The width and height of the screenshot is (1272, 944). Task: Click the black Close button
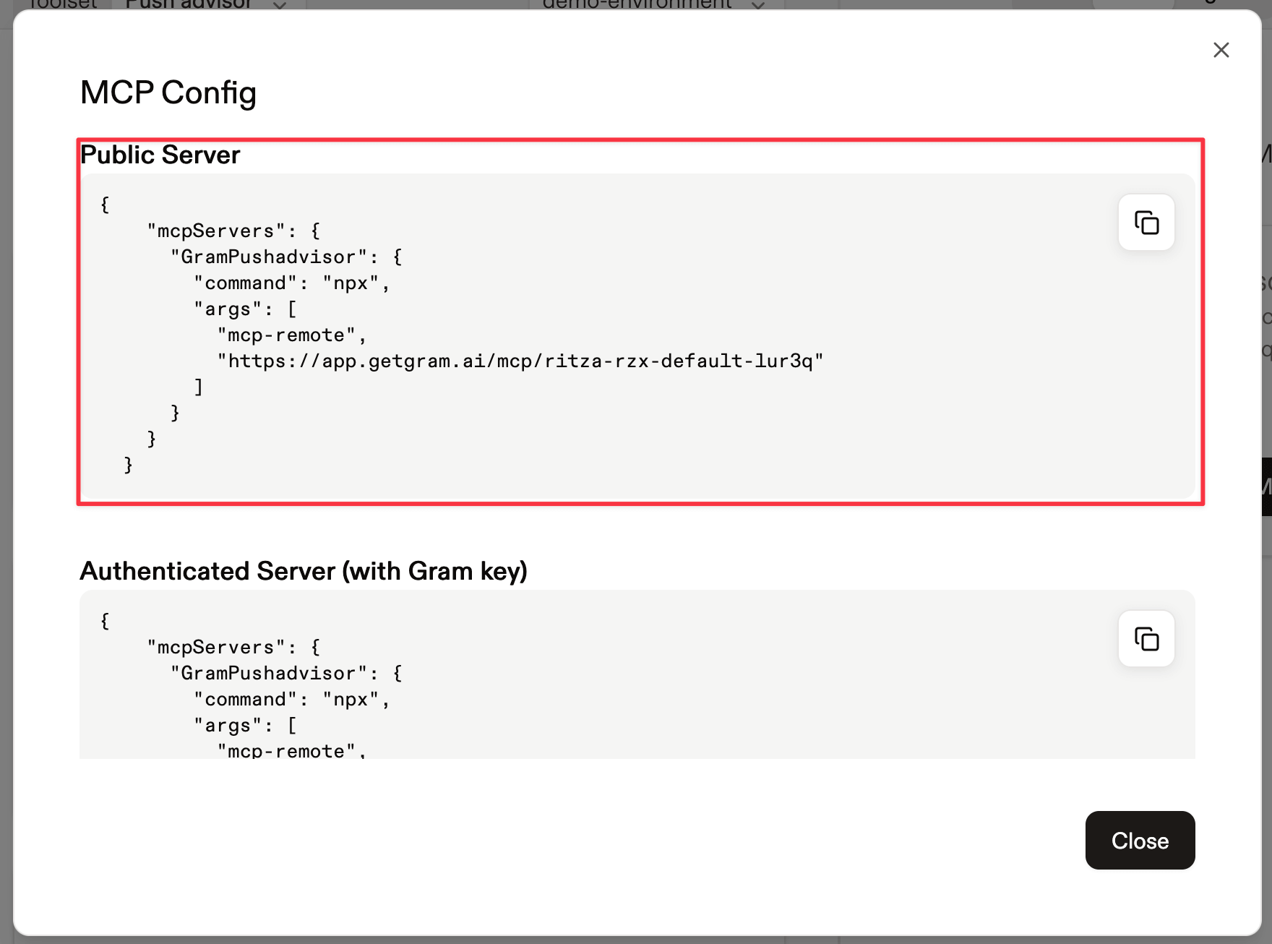click(x=1140, y=840)
